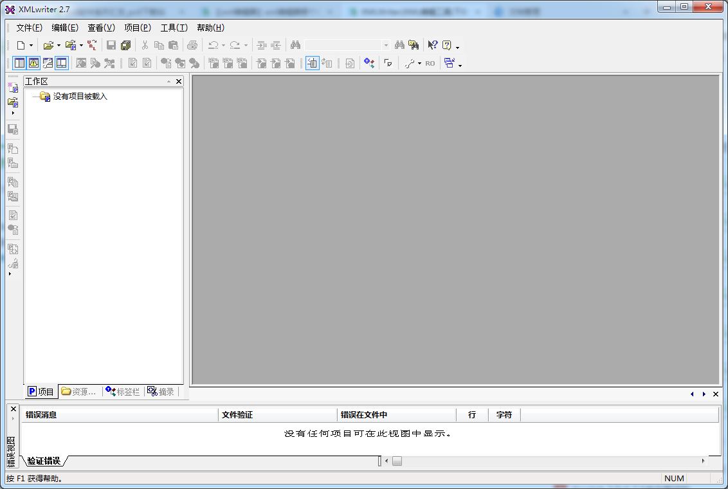Click the link tool icon

[x=410, y=63]
